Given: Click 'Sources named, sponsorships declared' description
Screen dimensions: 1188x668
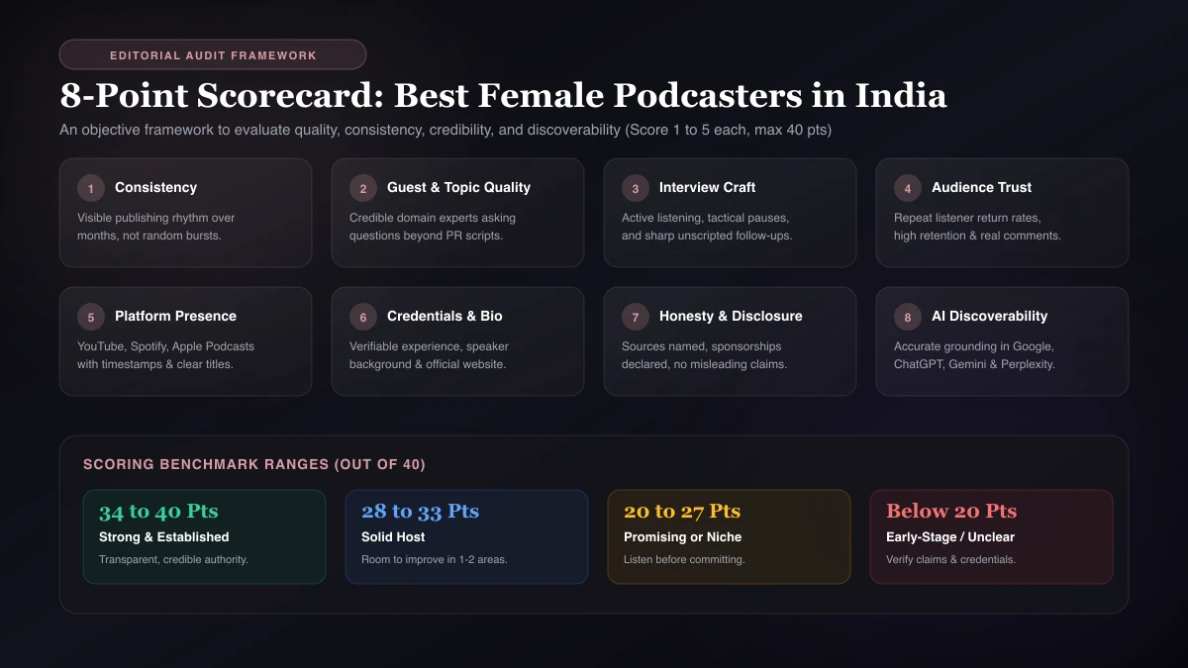Looking at the screenshot, I should click(704, 355).
